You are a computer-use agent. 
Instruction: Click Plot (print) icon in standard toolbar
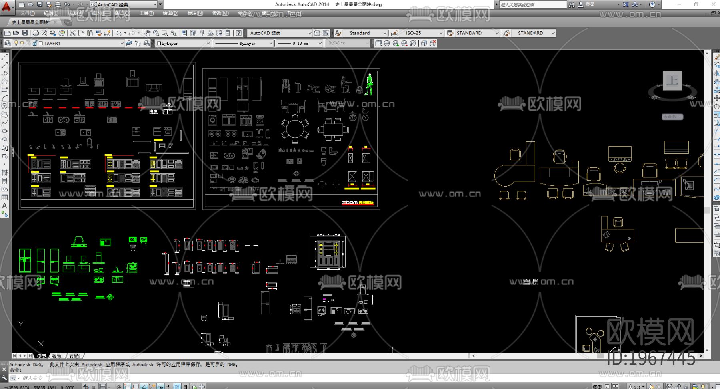click(36, 33)
